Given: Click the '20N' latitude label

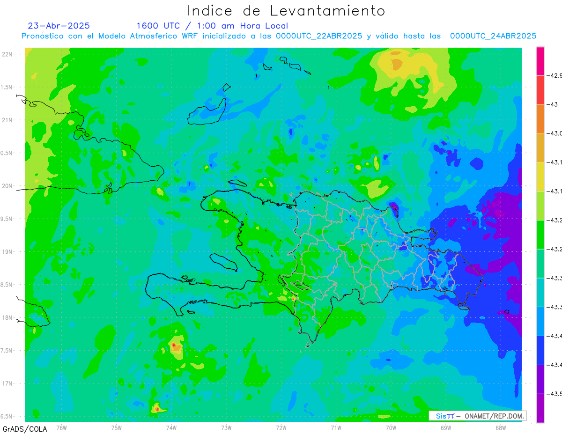Looking at the screenshot, I should pos(8,186).
